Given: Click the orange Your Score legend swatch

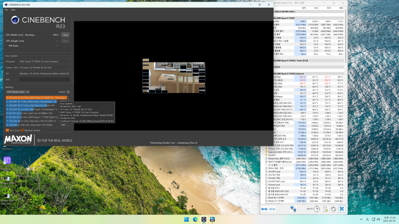Looking at the screenshot, I should [7, 130].
